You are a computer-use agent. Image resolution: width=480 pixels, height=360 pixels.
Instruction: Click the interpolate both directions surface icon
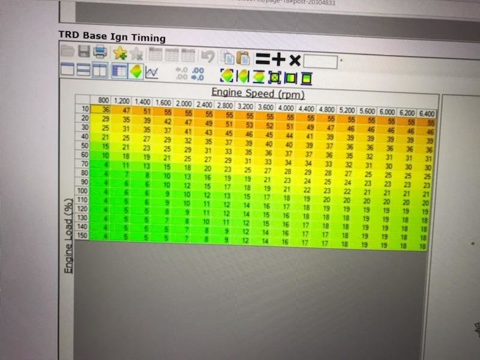(227, 76)
